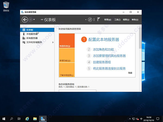This screenshot has width=163, height=122.
Task: Open the Recycle Bin desktop icon
Action: (6, 7)
